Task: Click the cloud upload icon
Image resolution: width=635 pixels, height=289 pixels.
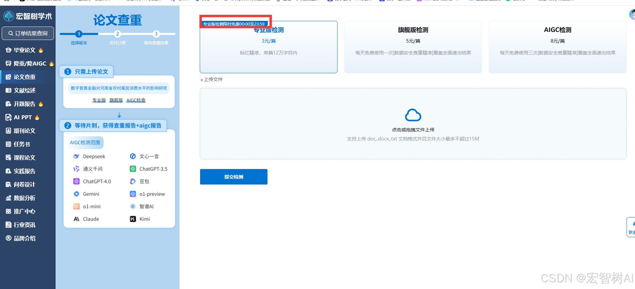Action: pos(413,115)
